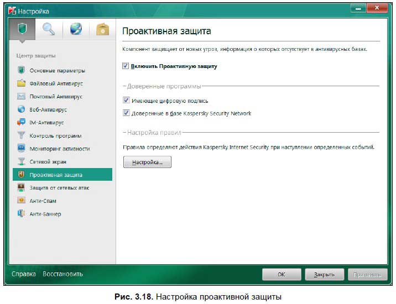
Task: Confirm with the OK button
Action: tap(282, 275)
